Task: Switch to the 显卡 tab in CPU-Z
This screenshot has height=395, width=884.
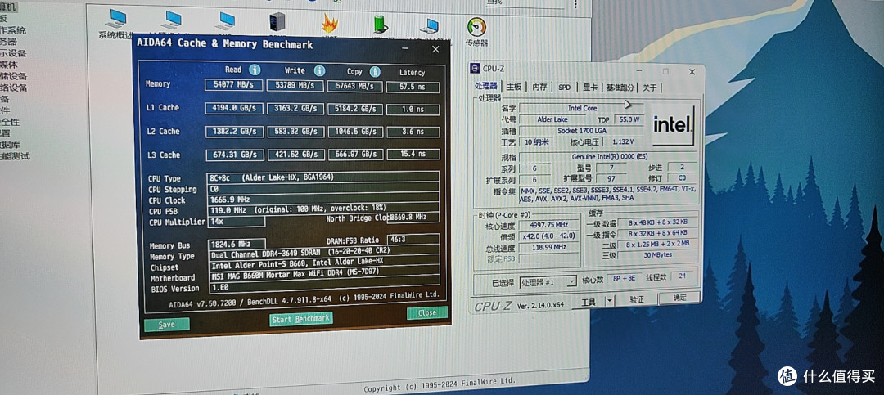Action: point(589,88)
